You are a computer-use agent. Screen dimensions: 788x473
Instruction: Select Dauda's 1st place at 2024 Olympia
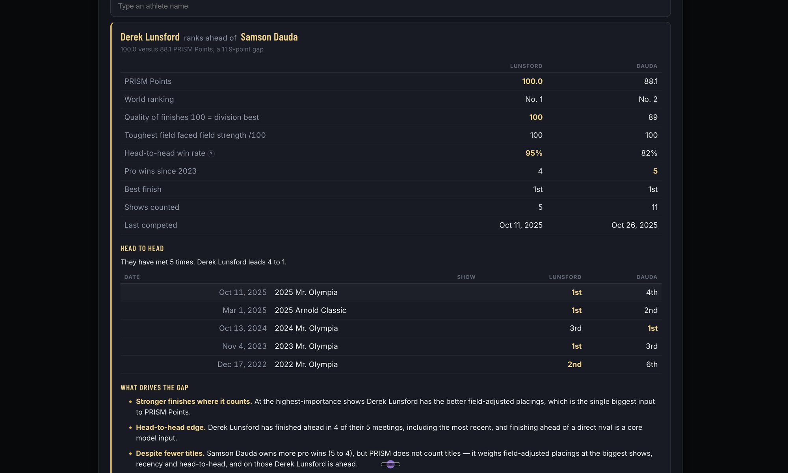[652, 329]
